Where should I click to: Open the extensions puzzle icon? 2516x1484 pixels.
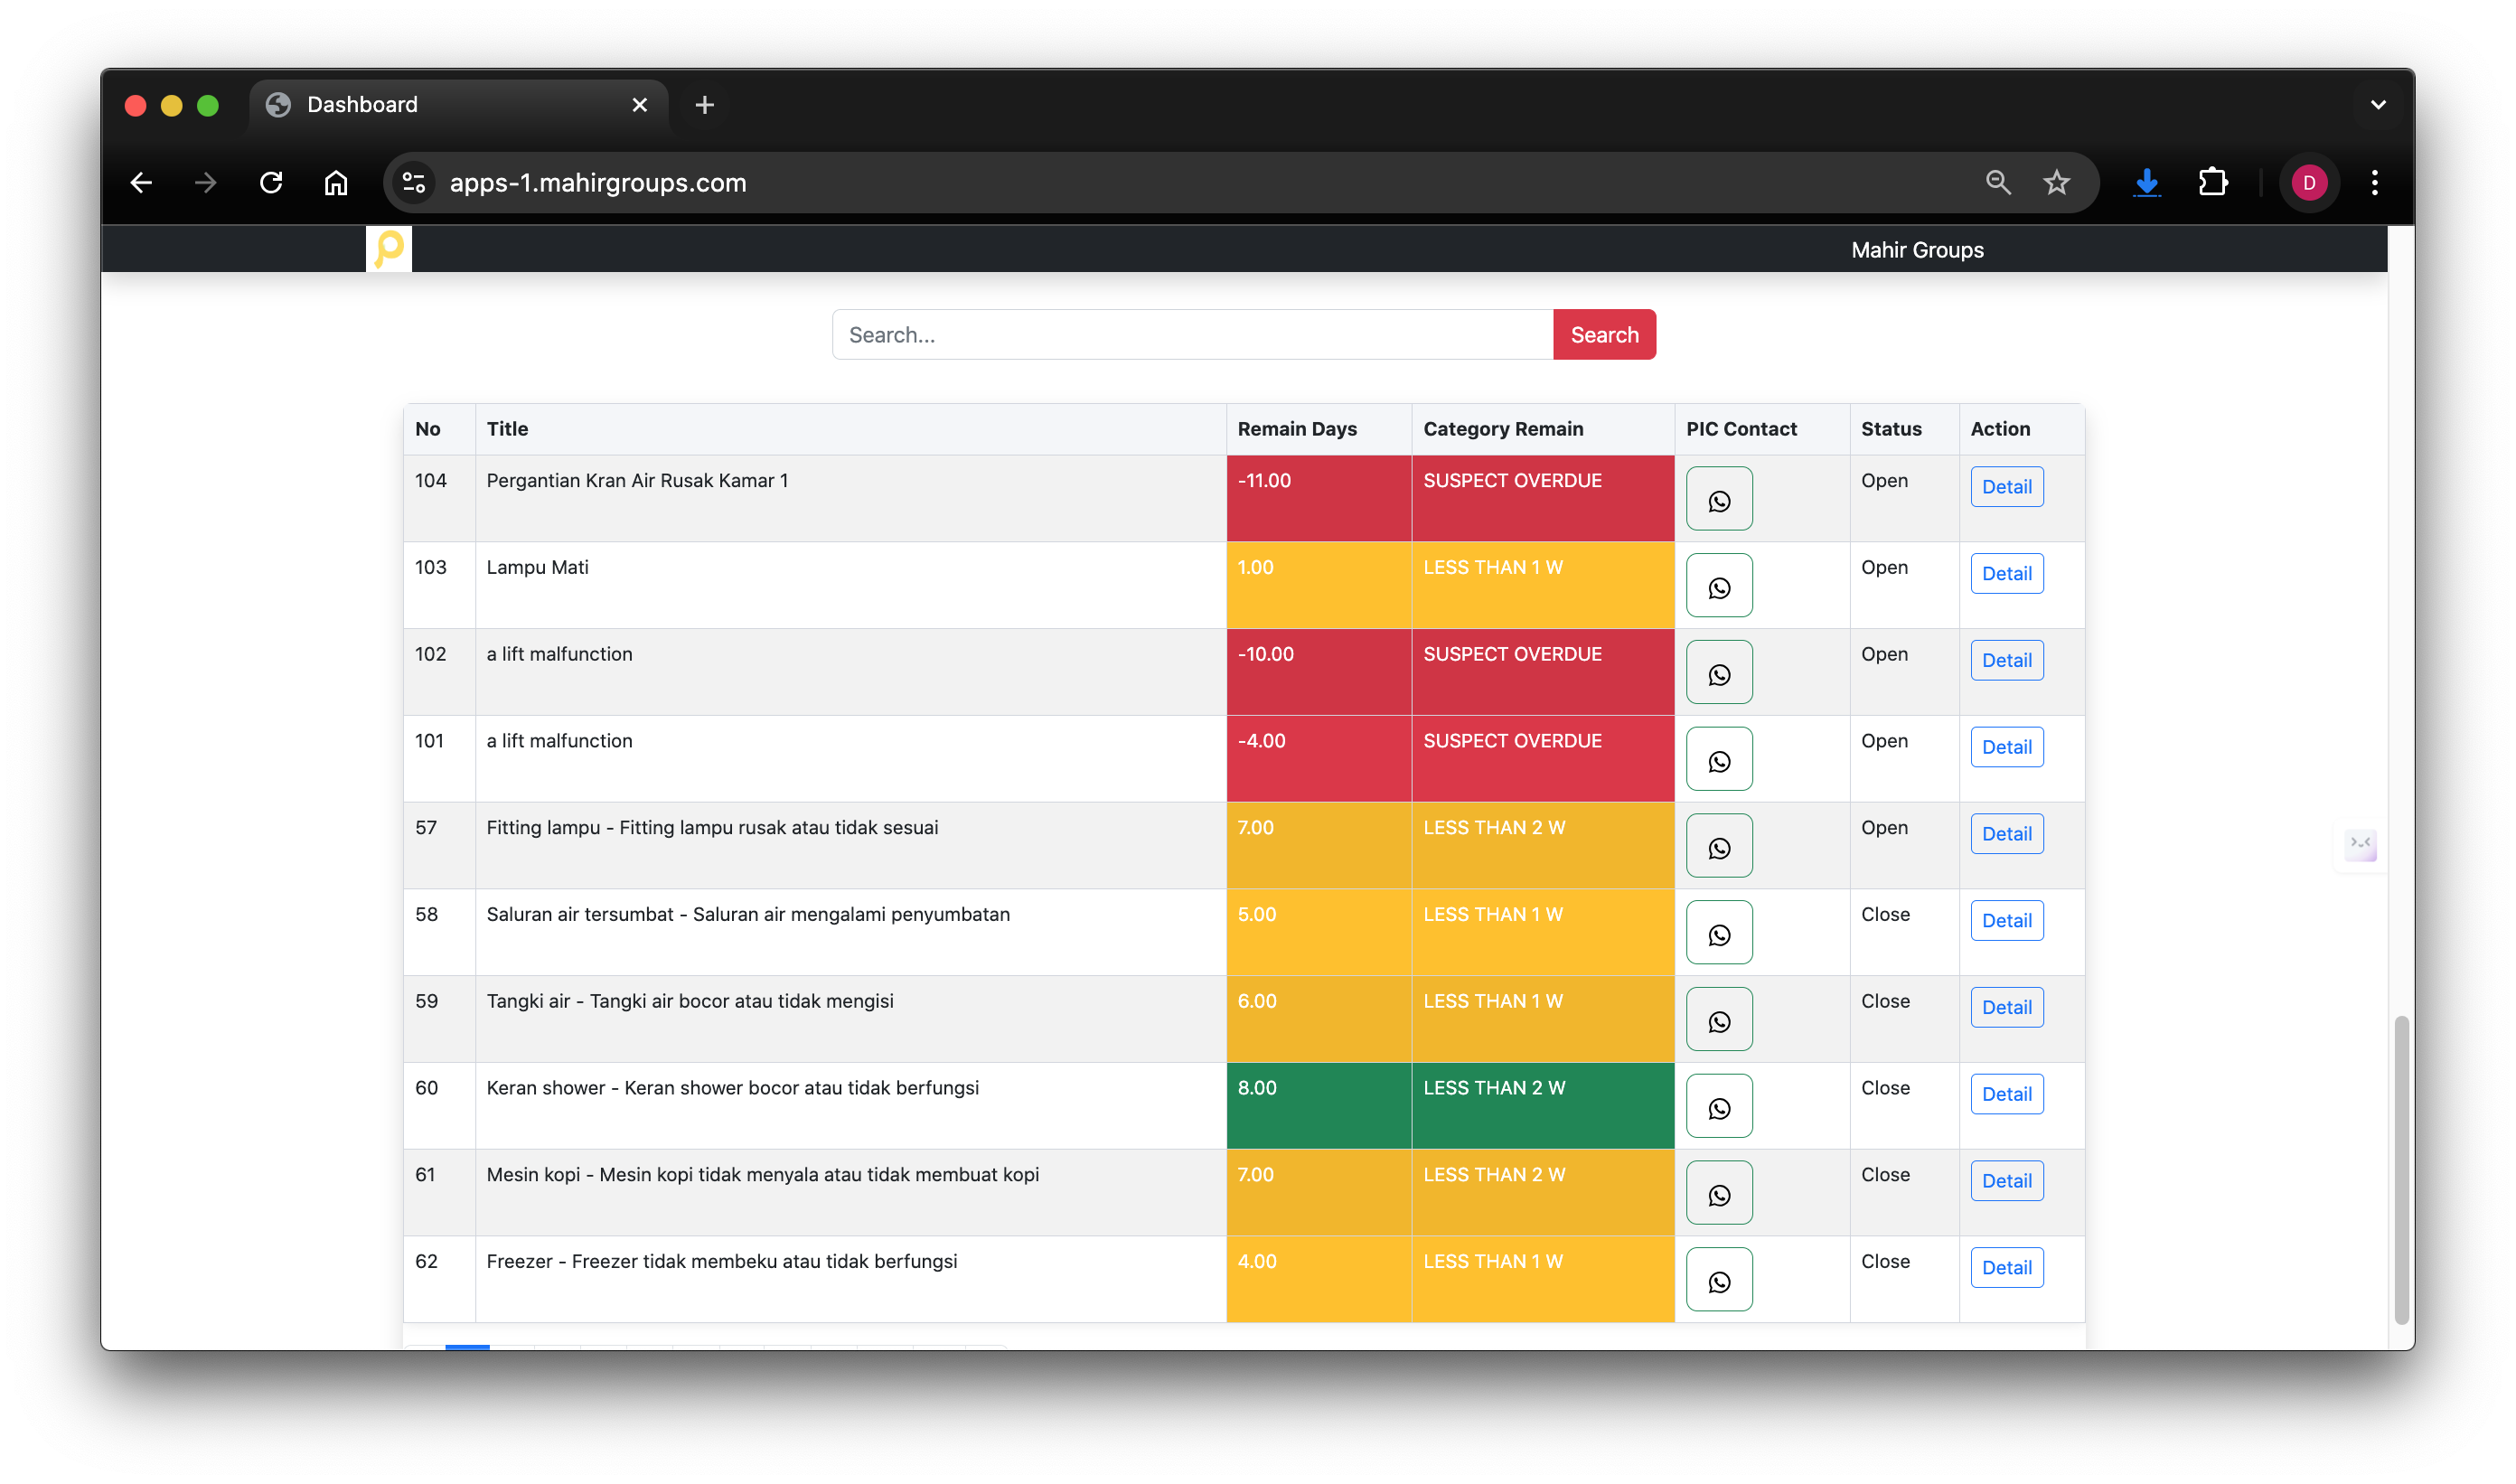point(2212,183)
